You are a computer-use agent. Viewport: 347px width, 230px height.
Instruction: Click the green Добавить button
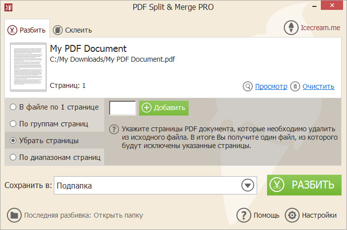pyautogui.click(x=164, y=108)
